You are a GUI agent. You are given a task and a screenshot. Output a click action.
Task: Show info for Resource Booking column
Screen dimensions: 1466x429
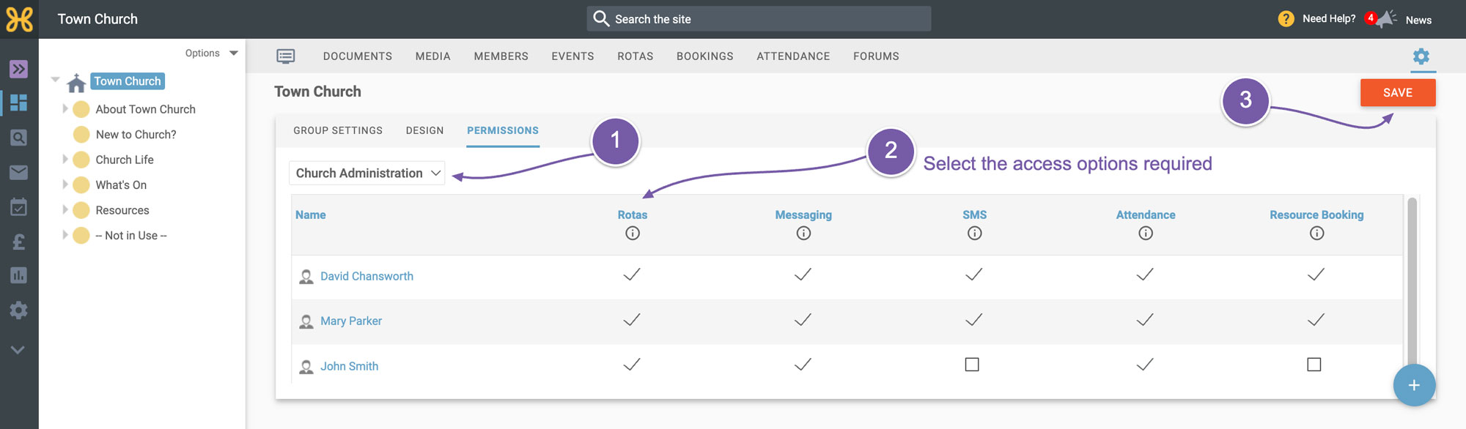point(1317,234)
